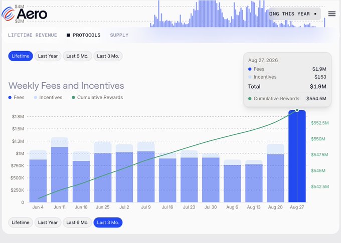Click the Jul 16 bar
341x243 pixels.
coord(167,177)
